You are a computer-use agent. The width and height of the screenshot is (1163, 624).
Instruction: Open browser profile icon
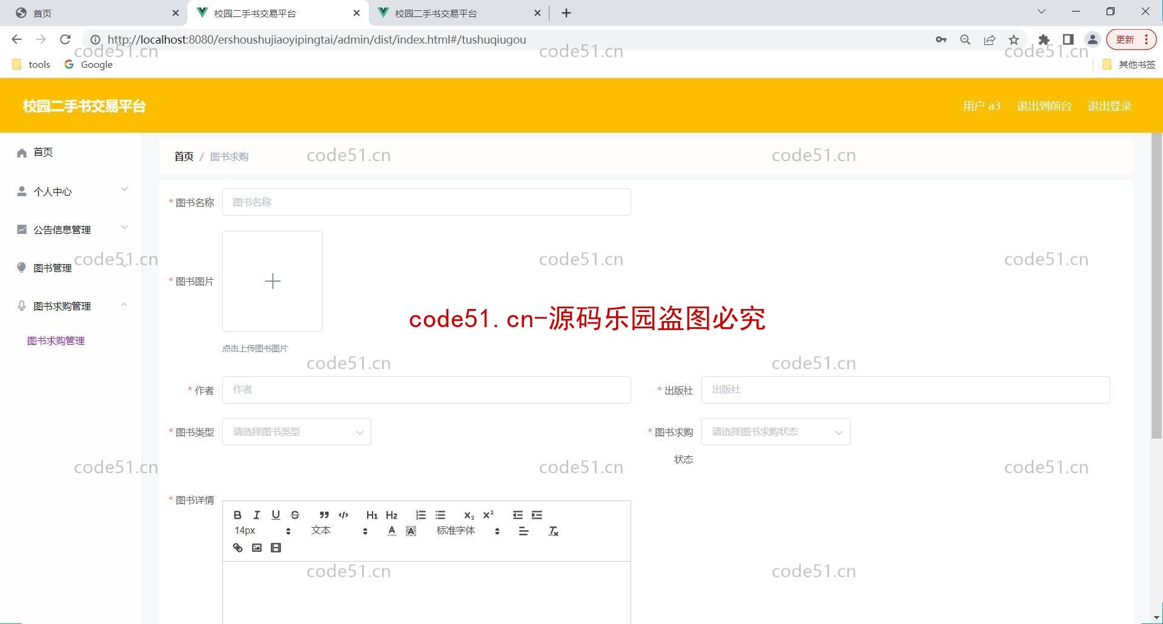[x=1093, y=39]
